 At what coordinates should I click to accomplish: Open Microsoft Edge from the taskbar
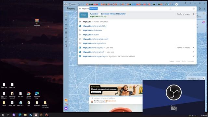click(x=20, y=115)
